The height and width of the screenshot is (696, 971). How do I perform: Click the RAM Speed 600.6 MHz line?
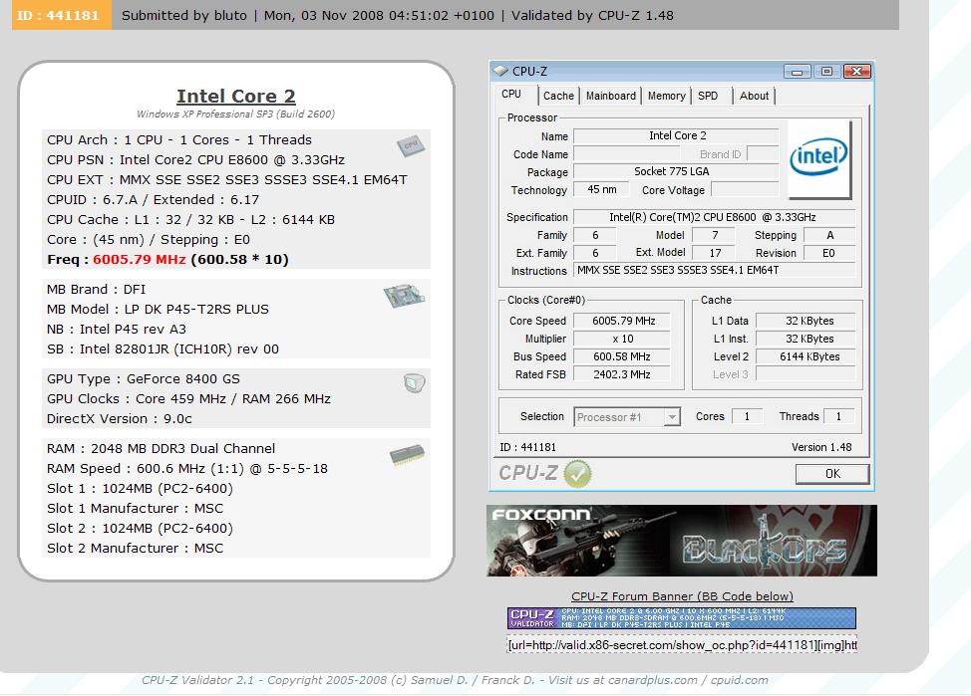click(187, 469)
